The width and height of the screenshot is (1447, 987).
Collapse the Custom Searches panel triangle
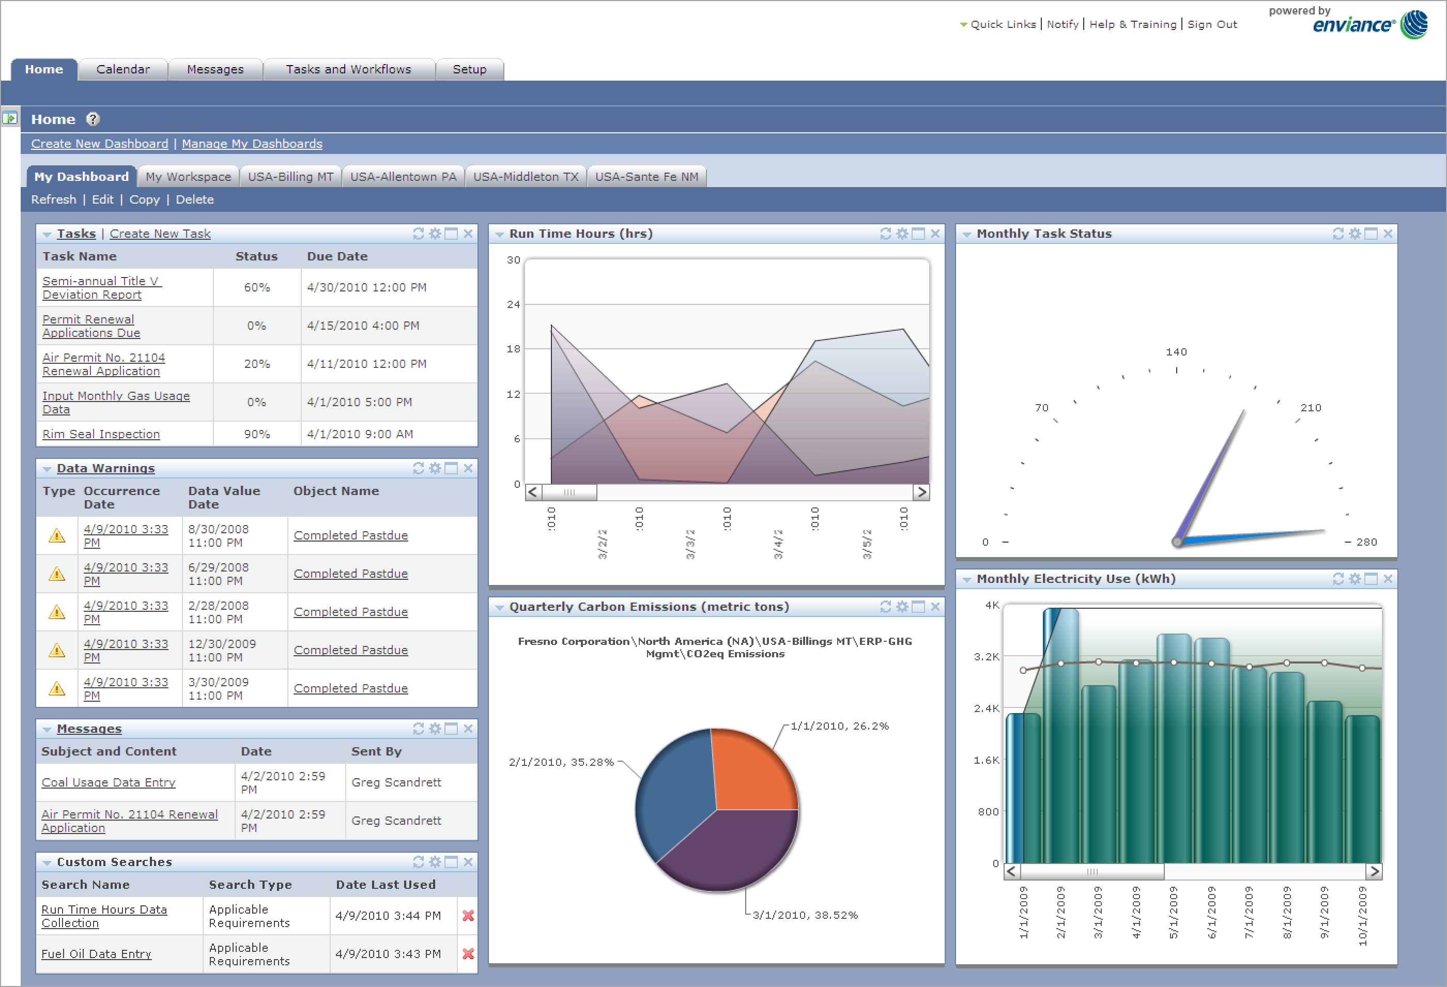47,862
